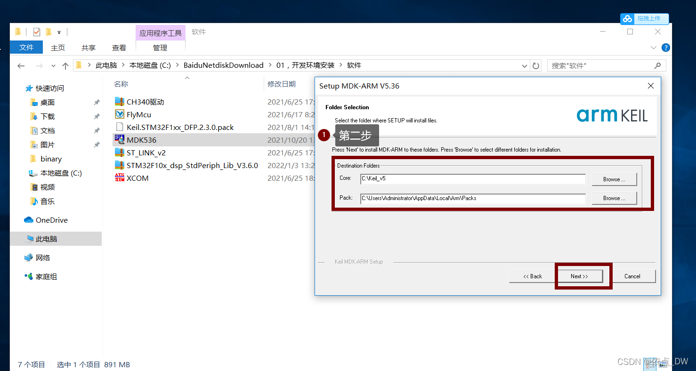Go back with the Explorer back arrow
This screenshot has height=371, width=696.
21,65
